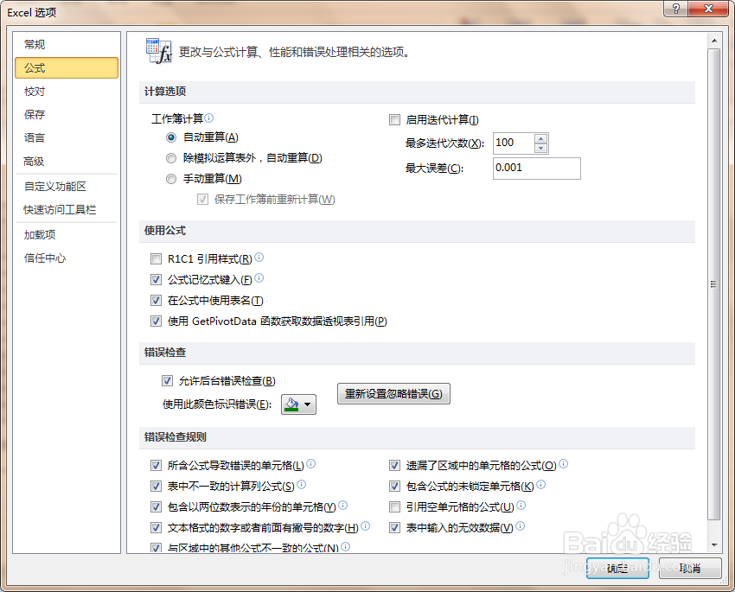
Task: Toggle R1C1 引用样式 checkbox
Action: click(157, 258)
